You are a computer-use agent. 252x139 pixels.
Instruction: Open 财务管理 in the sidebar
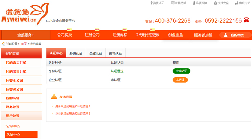coord(21,107)
